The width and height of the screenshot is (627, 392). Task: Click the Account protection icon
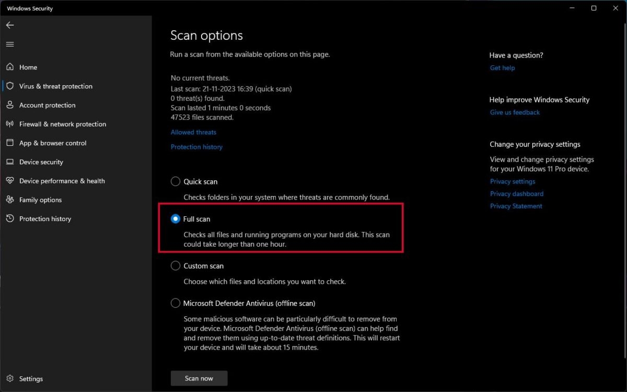click(11, 105)
